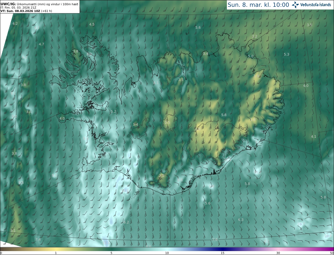Pick the 1 mm mark on color scale
Screen dimensions: 334x255
(56, 253)
